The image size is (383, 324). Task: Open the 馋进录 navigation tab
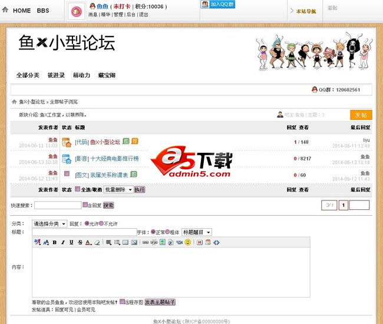(x=56, y=75)
